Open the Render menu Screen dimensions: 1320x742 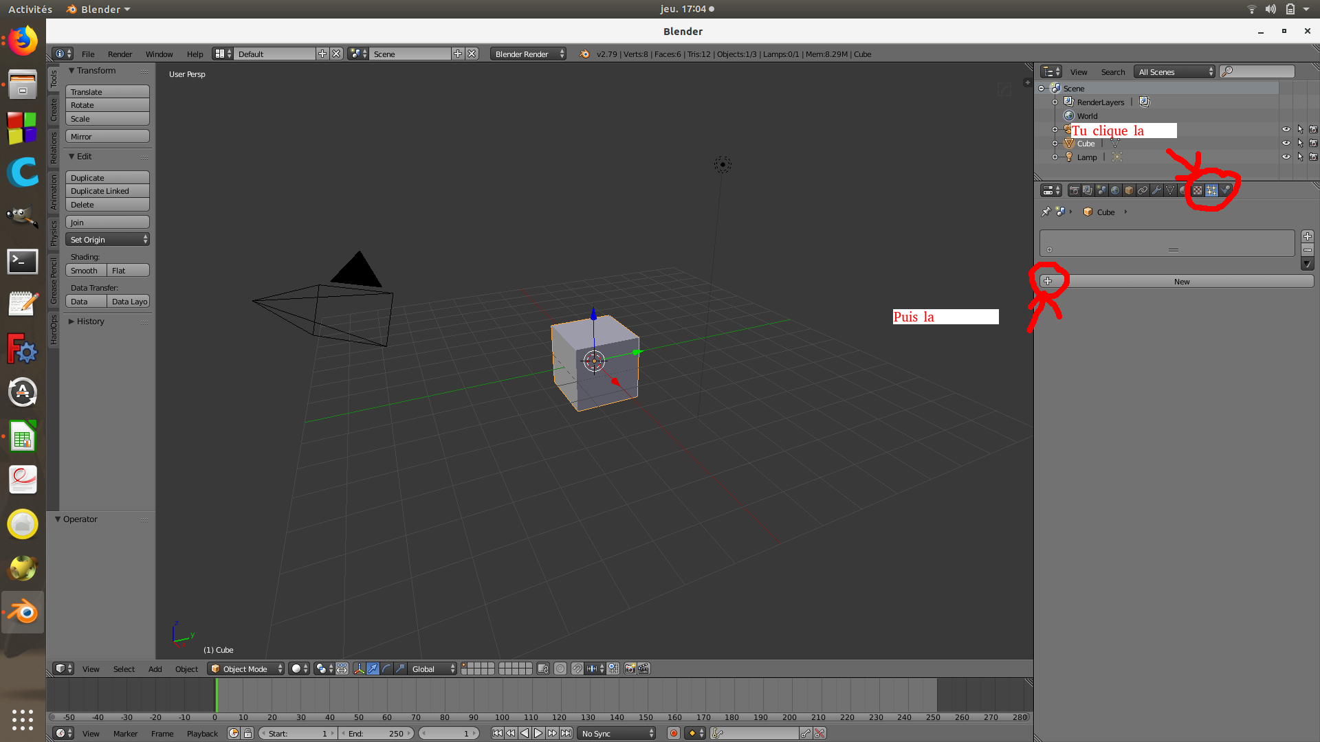coord(120,54)
